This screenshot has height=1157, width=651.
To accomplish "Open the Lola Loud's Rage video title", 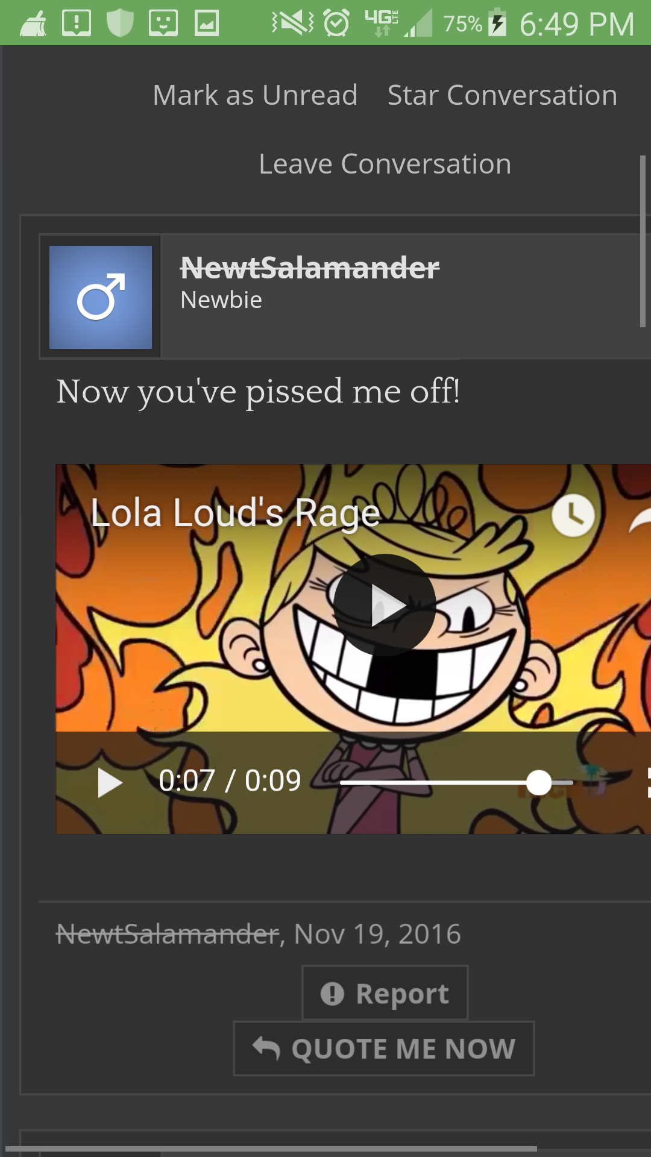I will tap(235, 513).
